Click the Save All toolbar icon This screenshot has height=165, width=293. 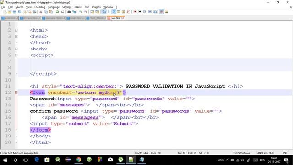[x=19, y=12]
